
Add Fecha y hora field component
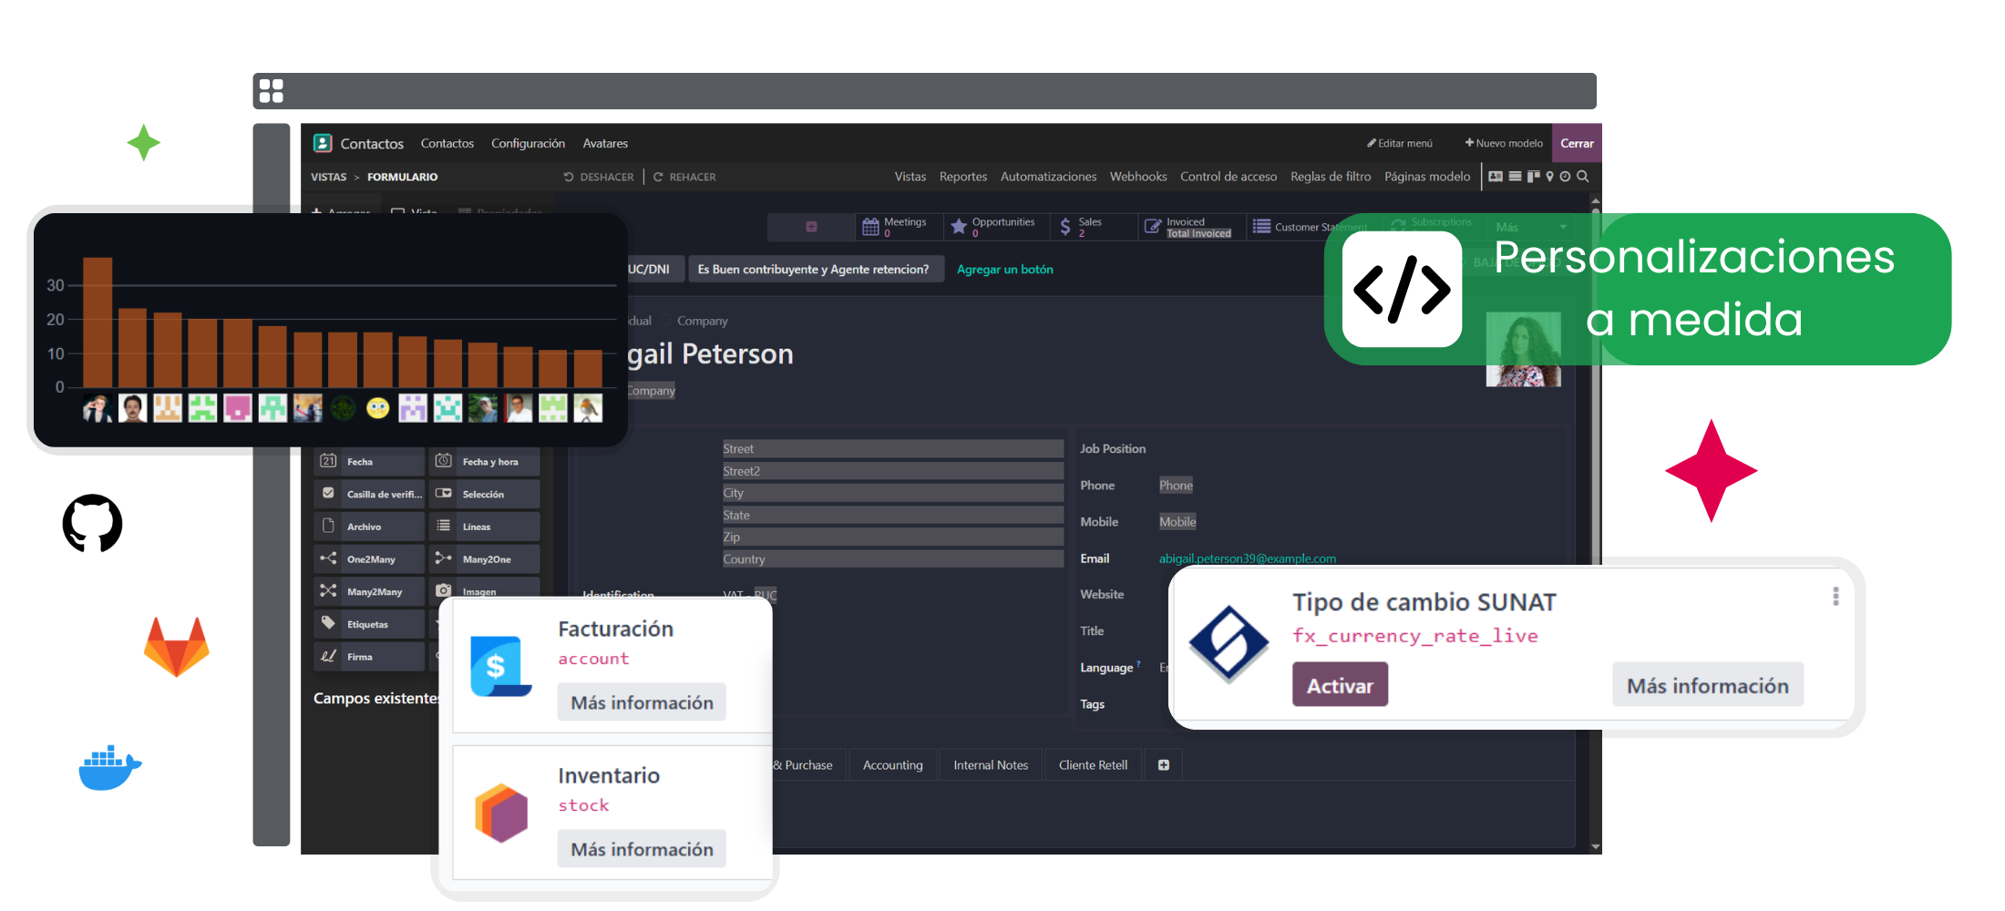click(x=485, y=462)
